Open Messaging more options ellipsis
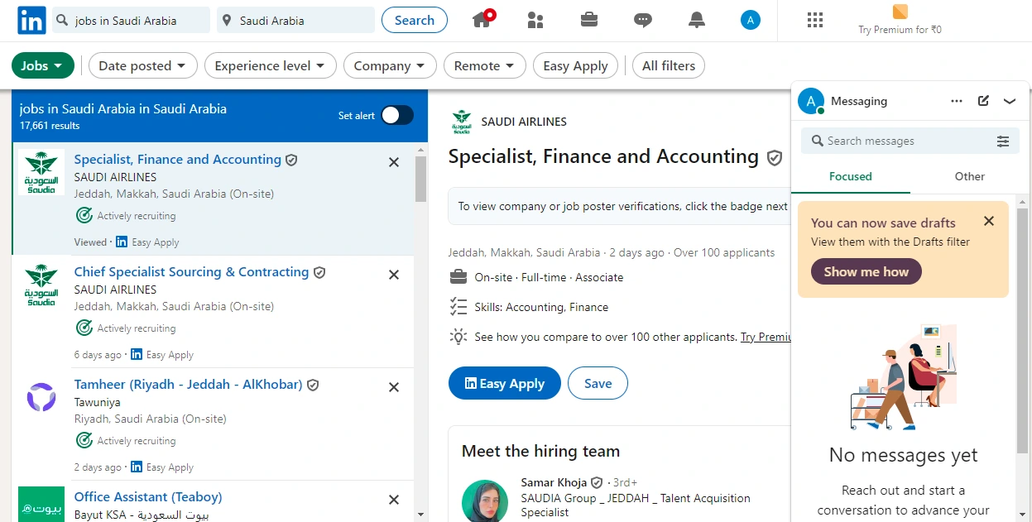This screenshot has height=522, width=1032. (957, 101)
